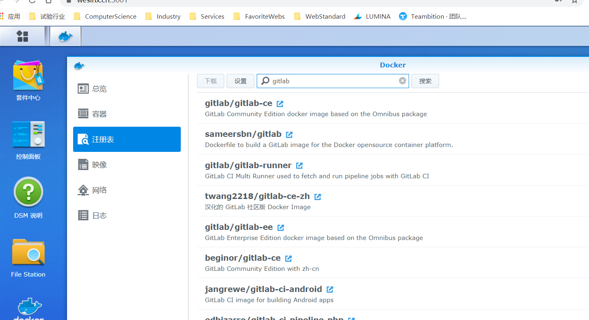Click the 设置 settings button
This screenshot has height=320, width=589.
(x=240, y=81)
